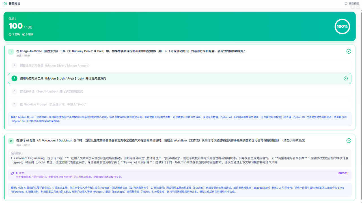
Task: Click the 60/60分 AI score label
Action: coord(343,173)
